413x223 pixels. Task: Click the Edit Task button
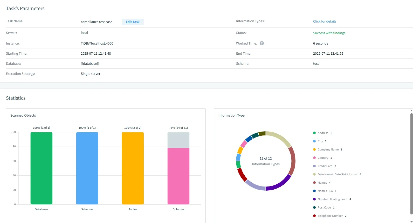coord(133,22)
